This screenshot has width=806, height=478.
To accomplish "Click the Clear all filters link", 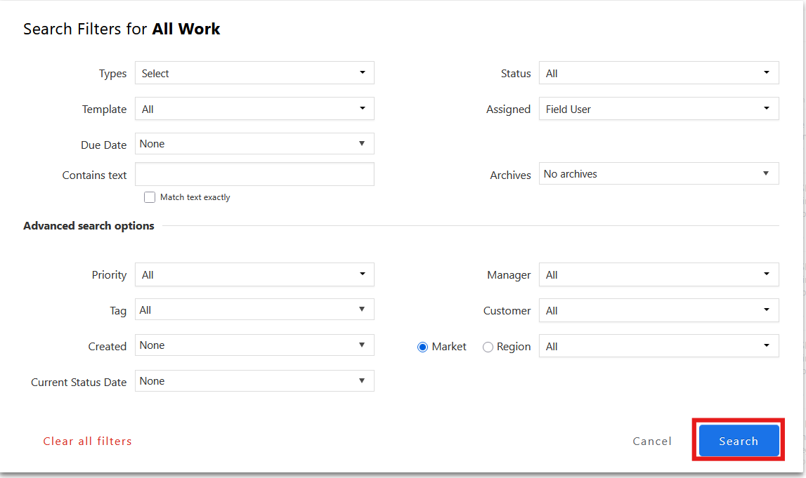I will 87,441.
